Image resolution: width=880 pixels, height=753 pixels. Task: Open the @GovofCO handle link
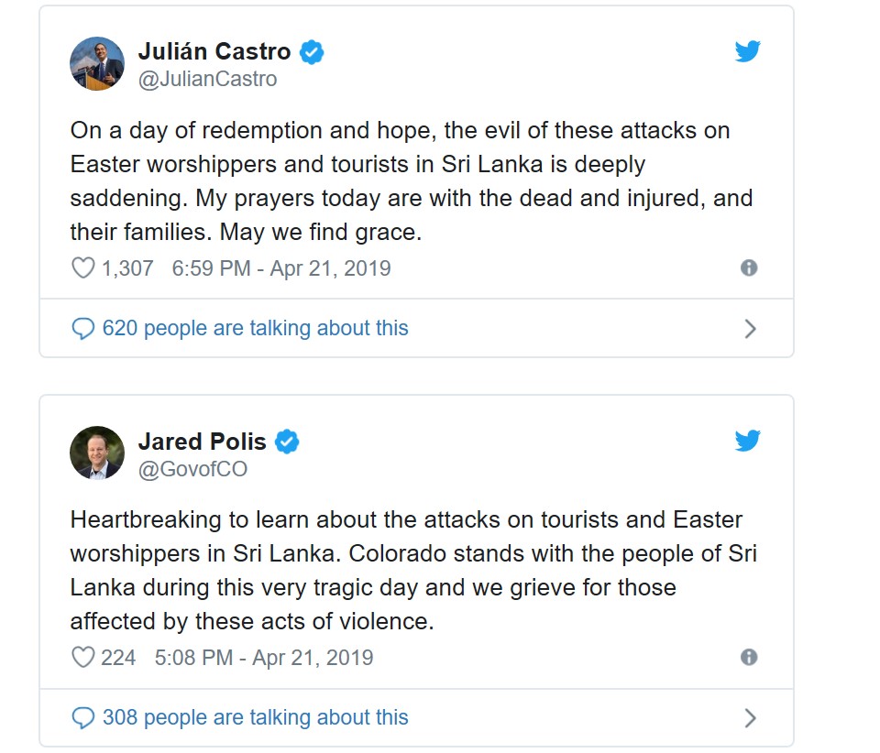click(x=192, y=469)
